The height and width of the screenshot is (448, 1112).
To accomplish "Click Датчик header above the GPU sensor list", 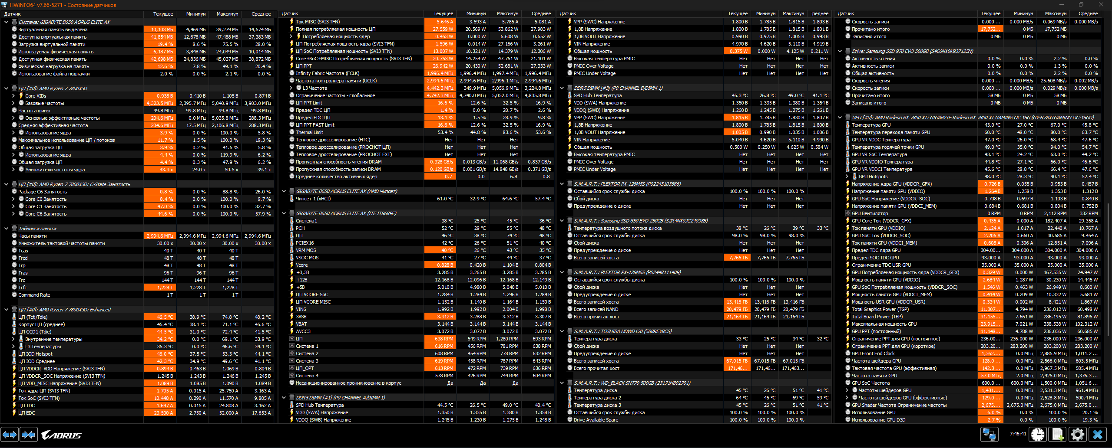I will point(905,14).
